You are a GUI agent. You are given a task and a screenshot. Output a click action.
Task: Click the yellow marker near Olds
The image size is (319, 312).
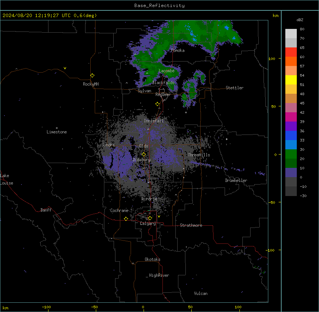coord(144,155)
